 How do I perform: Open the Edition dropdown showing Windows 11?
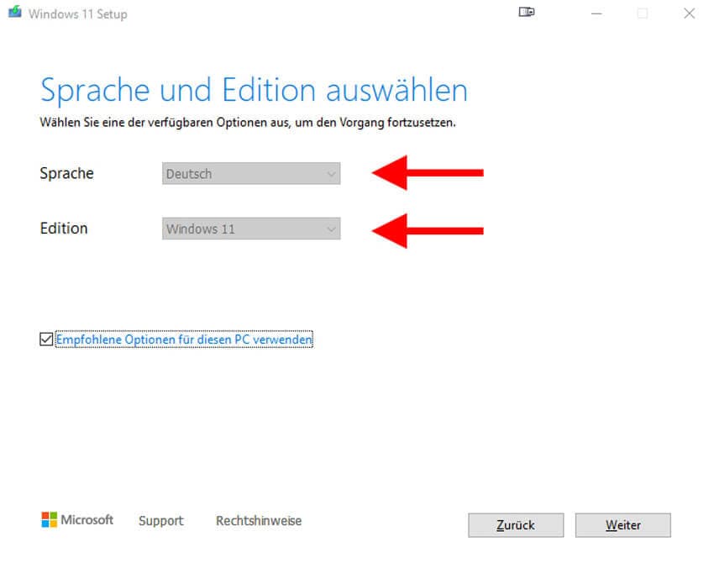244,229
